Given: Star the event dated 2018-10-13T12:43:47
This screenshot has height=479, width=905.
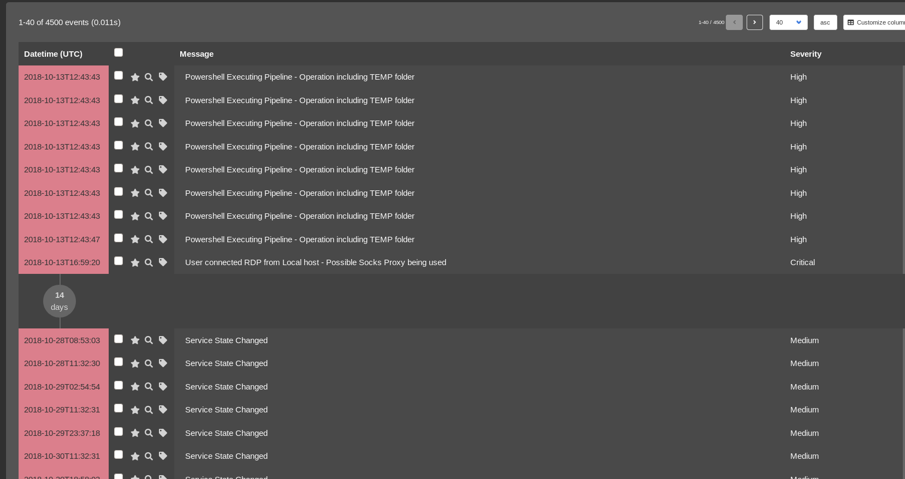Looking at the screenshot, I should 135,239.
